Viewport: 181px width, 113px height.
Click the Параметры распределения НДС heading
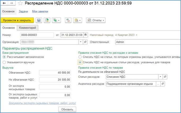27,48
